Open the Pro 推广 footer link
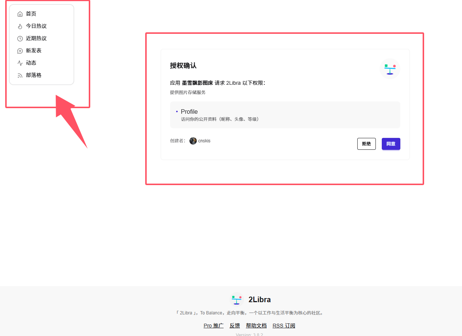The width and height of the screenshot is (462, 336). (x=214, y=326)
